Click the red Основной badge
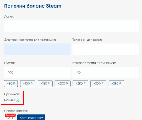Image resolution: width=142 pixels, height=120 pixels. point(10,115)
